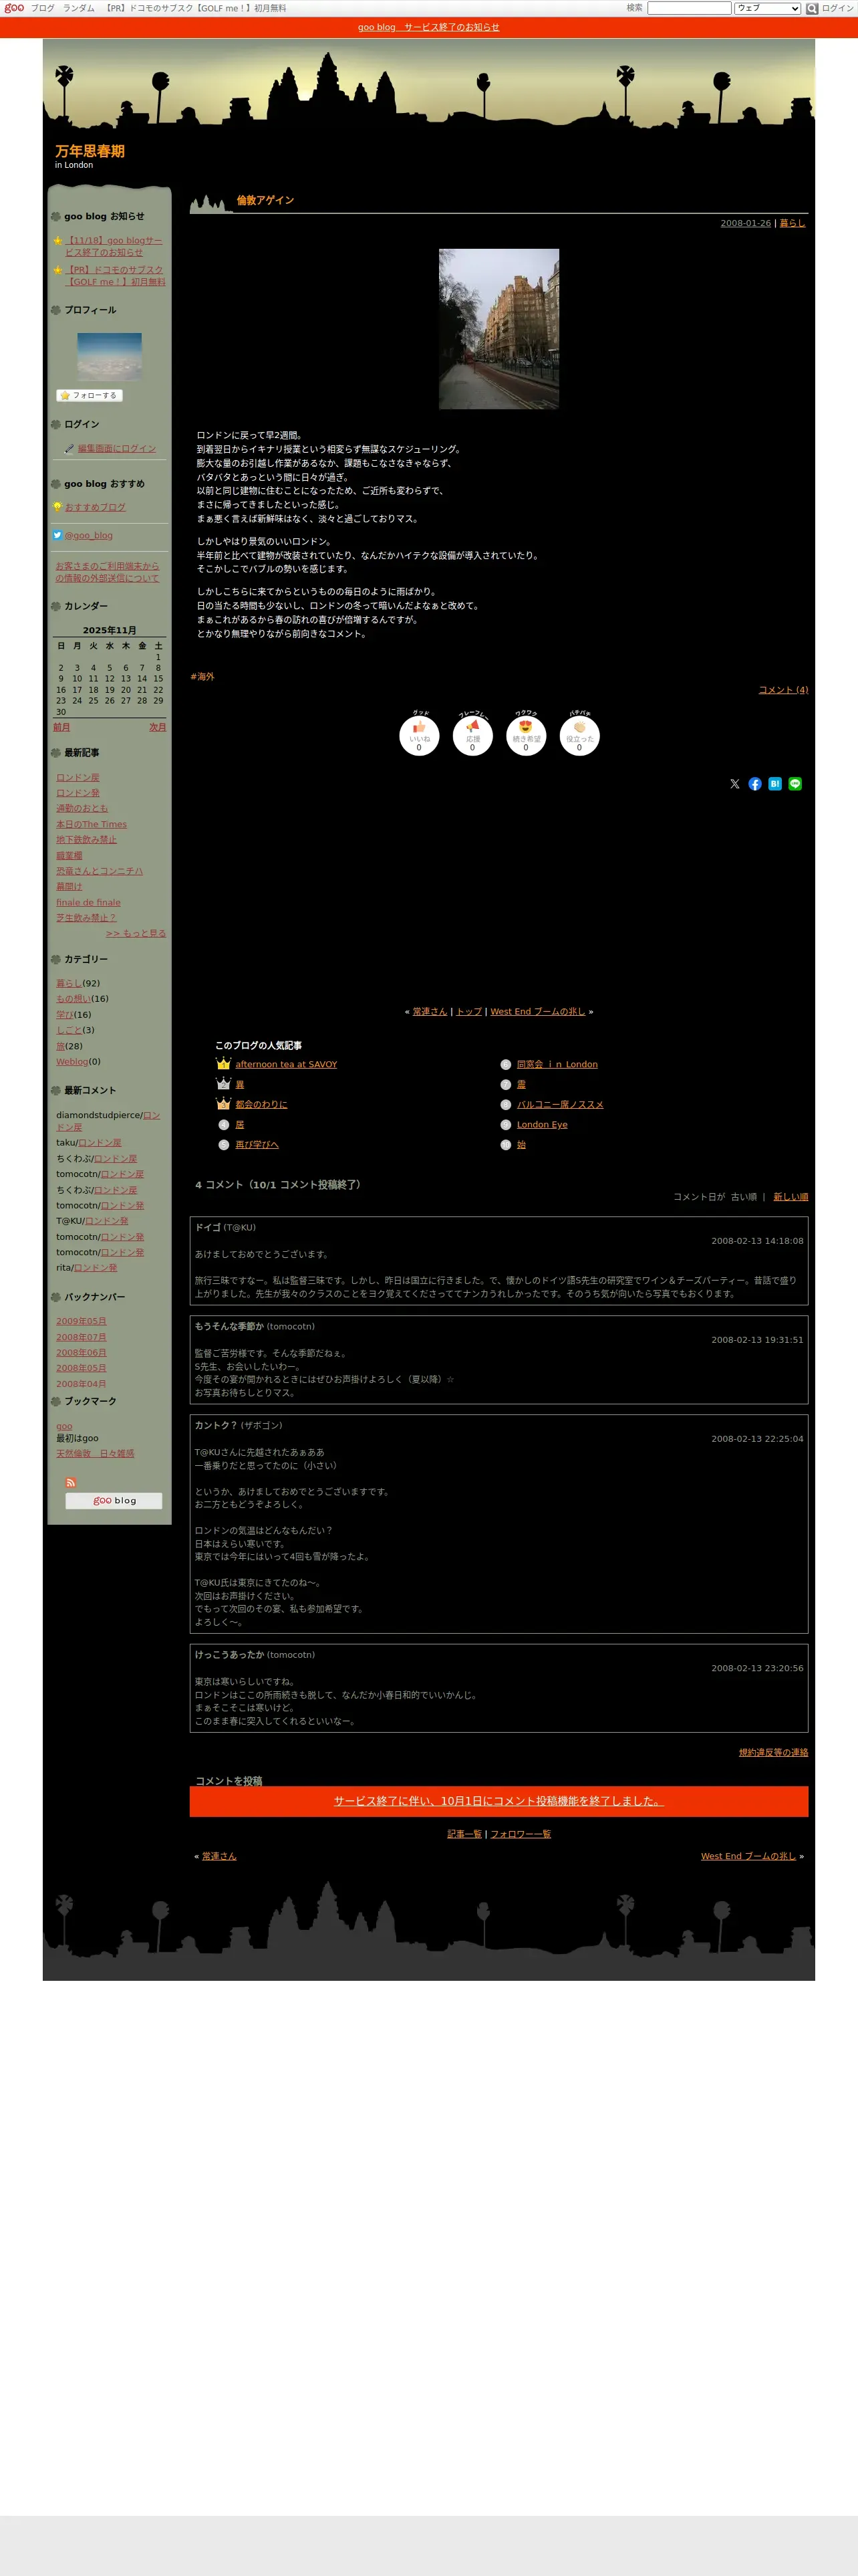Share the post on X

[x=735, y=784]
